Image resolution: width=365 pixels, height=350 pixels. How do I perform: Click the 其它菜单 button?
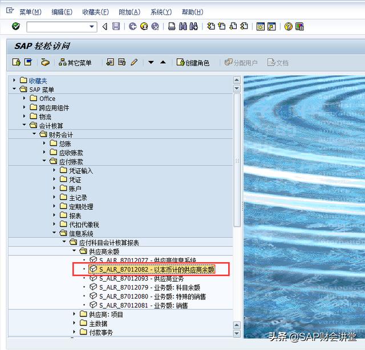75,62
